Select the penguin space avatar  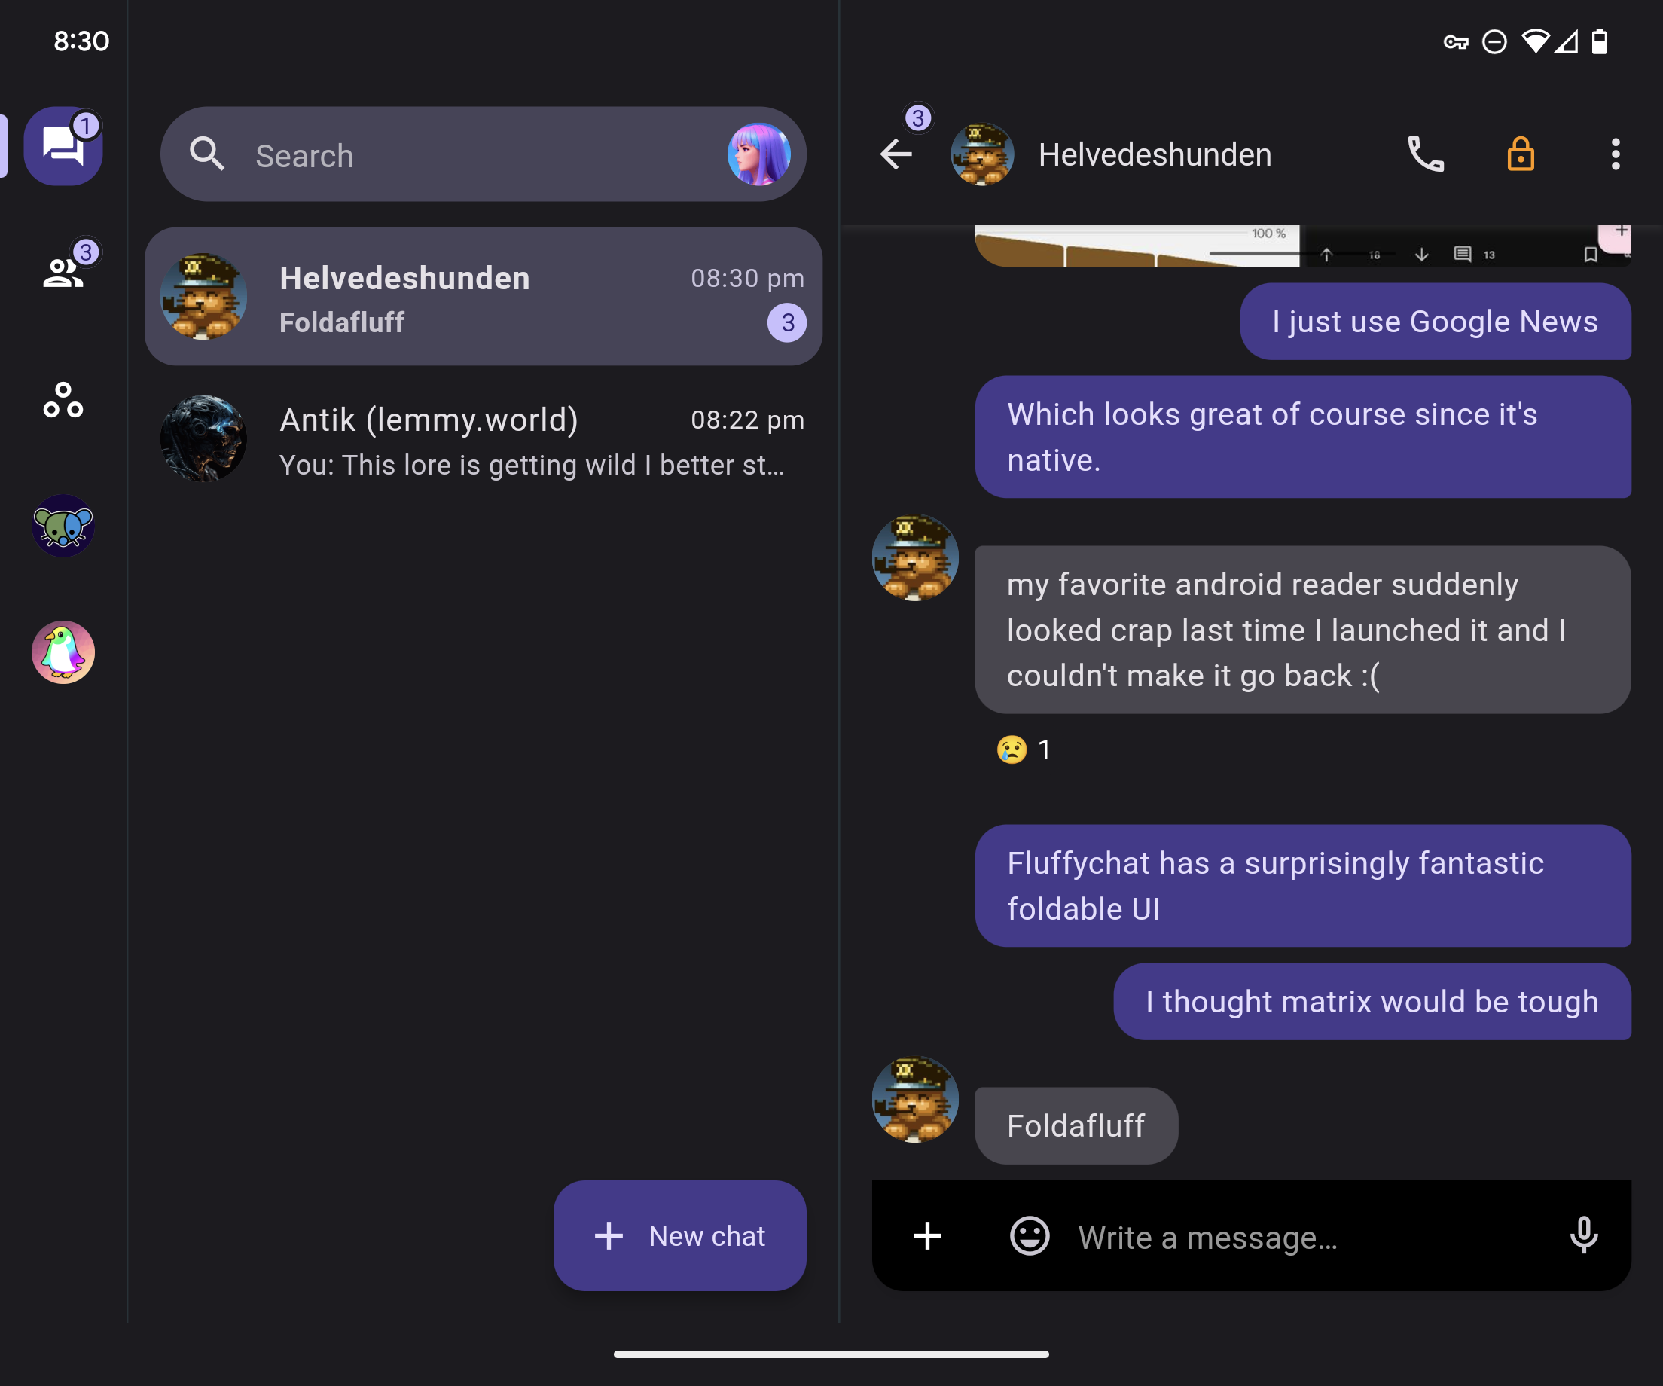point(63,652)
